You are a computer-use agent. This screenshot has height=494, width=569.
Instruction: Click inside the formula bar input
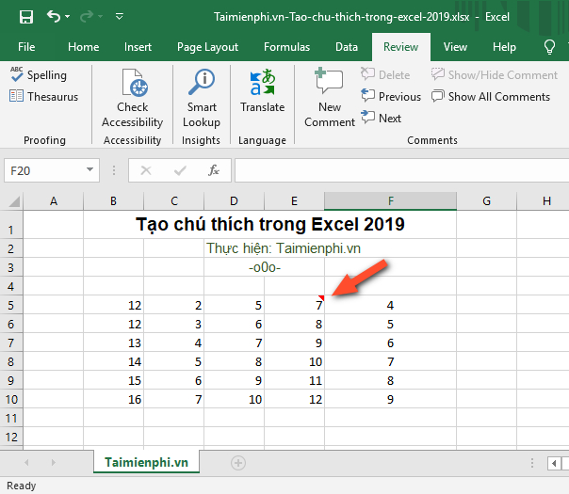pos(401,170)
